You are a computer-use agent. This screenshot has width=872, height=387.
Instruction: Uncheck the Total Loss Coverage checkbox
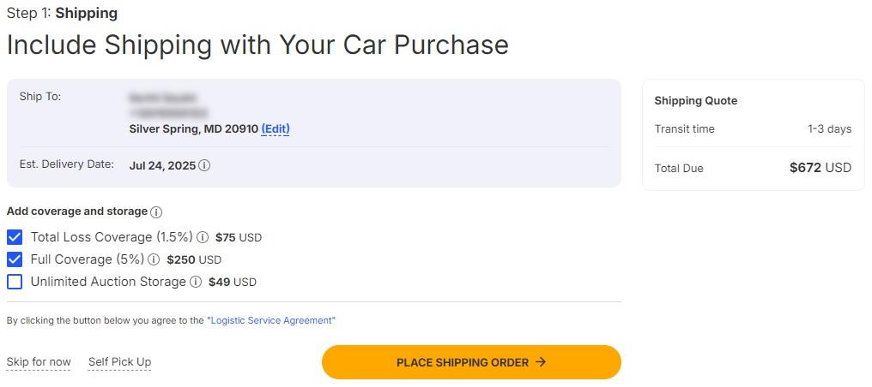click(15, 237)
